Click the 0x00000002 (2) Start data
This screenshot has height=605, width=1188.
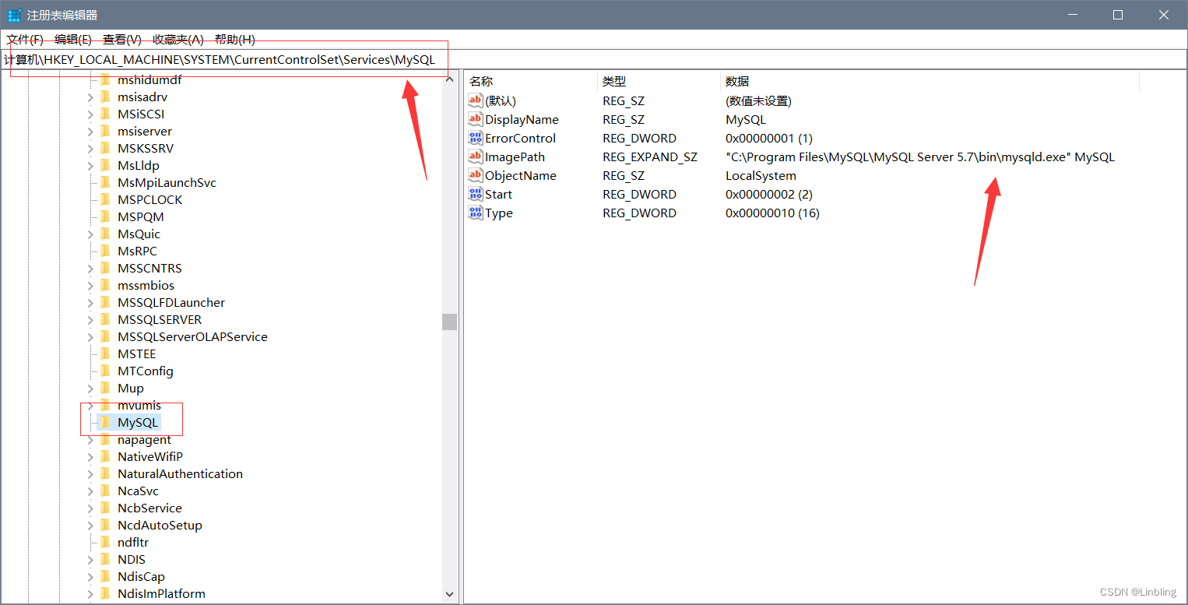click(769, 194)
